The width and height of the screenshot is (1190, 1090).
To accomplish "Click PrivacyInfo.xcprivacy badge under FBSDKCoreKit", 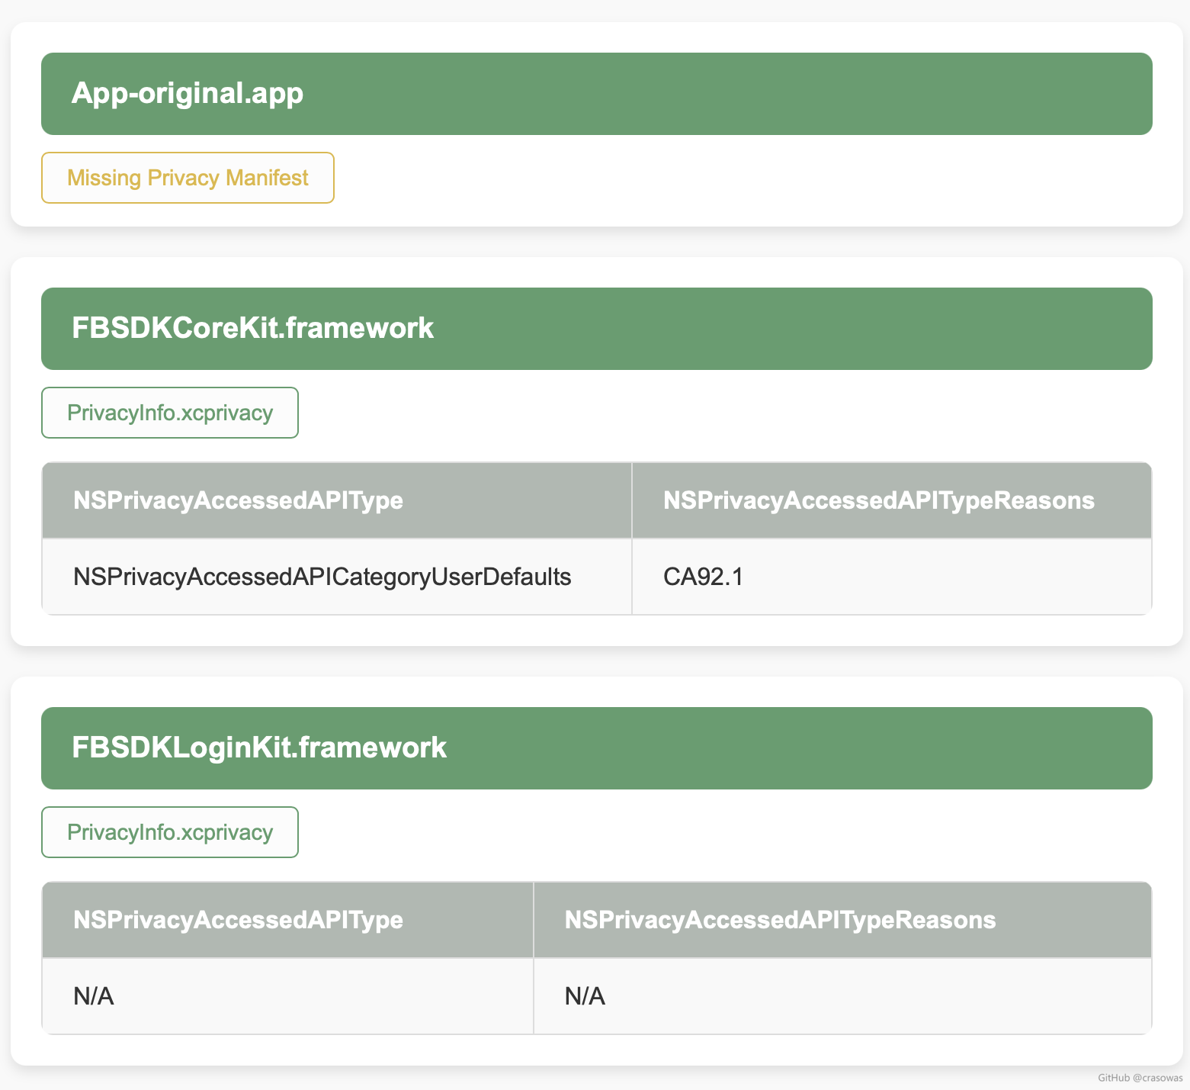I will click(170, 413).
